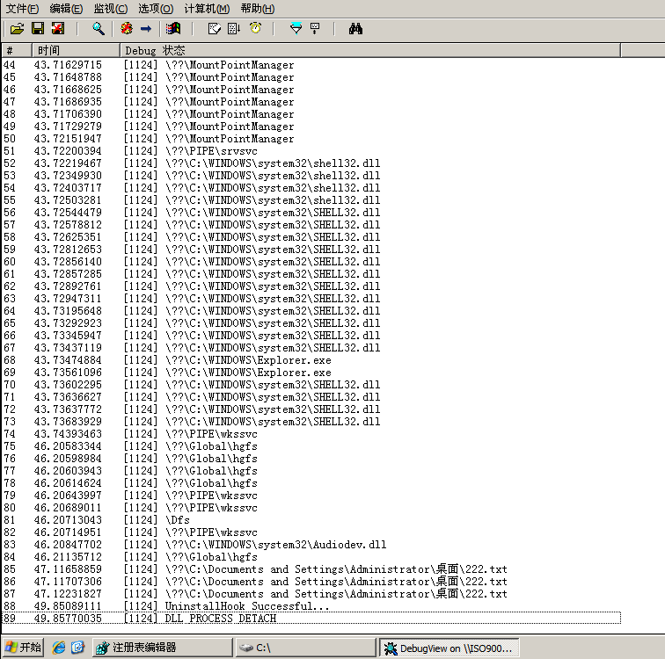Click the Log to file icon with red X
Screen dimensions: 665x659
click(58, 29)
